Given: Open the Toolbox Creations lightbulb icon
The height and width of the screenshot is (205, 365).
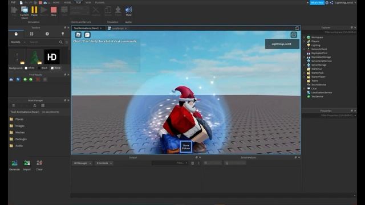Looking at the screenshot, I should (x=63, y=34).
